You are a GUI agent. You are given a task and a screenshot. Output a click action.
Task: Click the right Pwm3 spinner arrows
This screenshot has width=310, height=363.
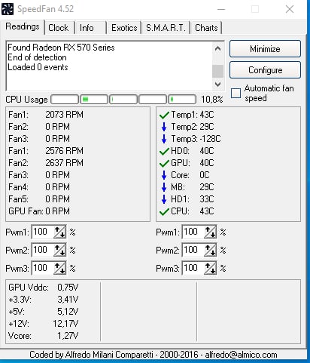(210, 268)
